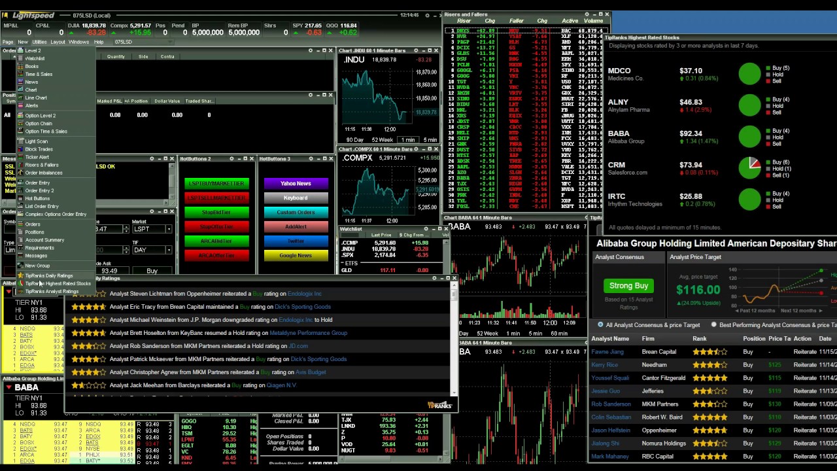Screen dimensions: 837x471
Task: Open the Windows menu
Action: (78, 42)
